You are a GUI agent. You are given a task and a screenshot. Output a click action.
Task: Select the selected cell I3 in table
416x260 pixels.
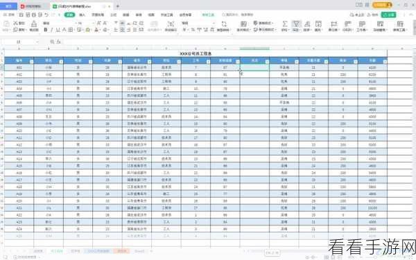click(x=254, y=68)
